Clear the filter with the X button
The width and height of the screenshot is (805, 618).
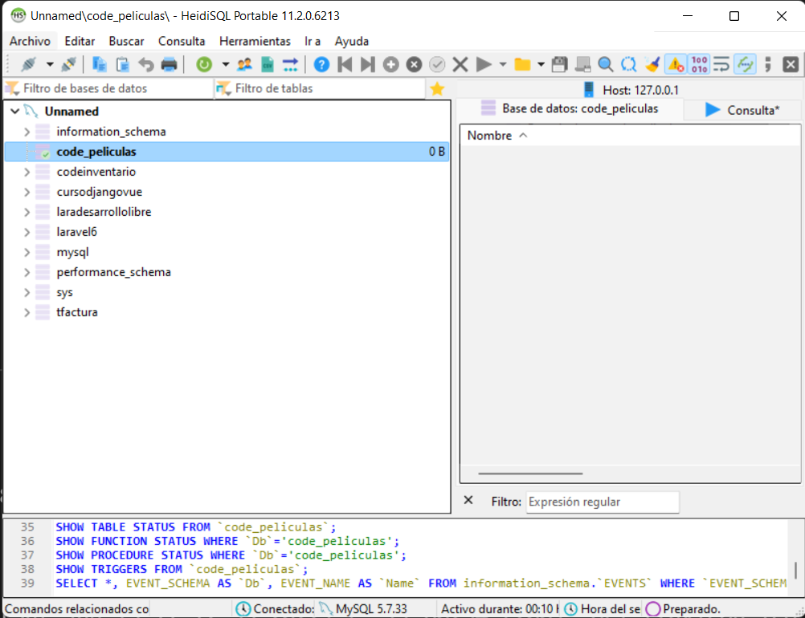pos(468,501)
